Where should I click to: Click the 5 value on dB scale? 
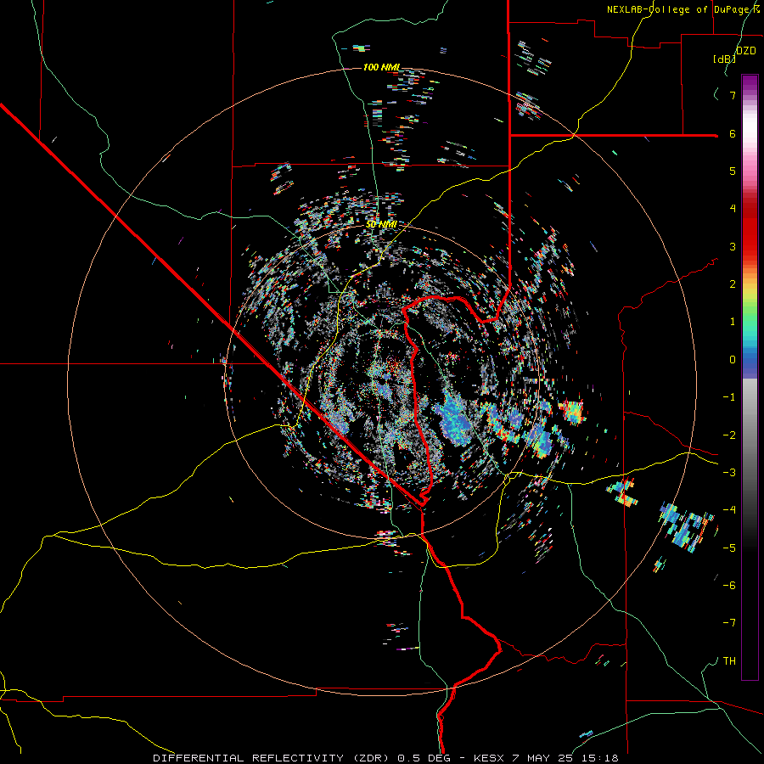(x=733, y=171)
